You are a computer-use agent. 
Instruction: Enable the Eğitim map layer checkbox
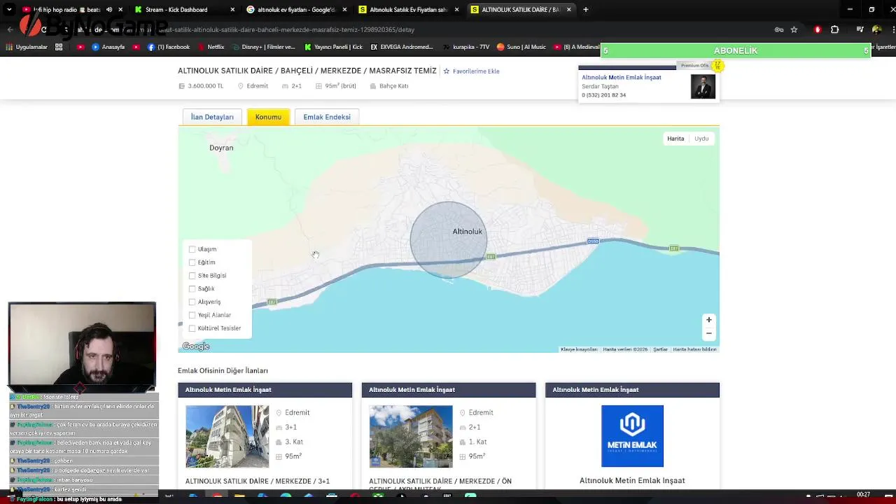192,262
